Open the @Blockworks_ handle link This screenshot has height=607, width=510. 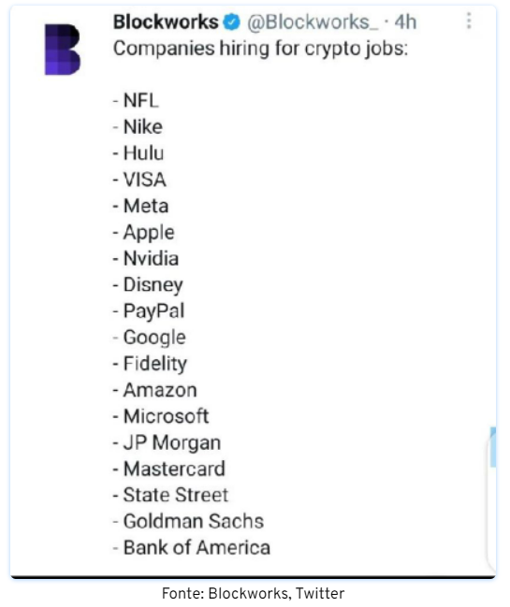click(x=313, y=22)
